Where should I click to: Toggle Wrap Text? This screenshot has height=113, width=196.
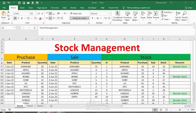[76, 13]
